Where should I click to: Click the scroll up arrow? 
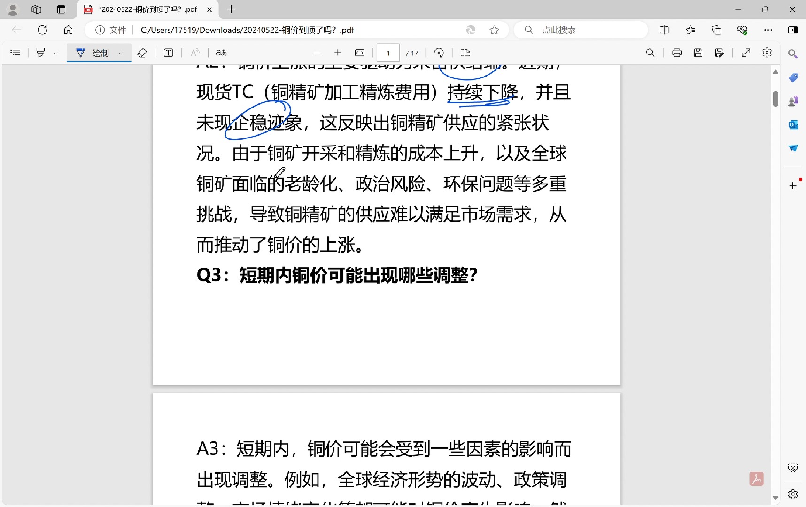pos(775,72)
